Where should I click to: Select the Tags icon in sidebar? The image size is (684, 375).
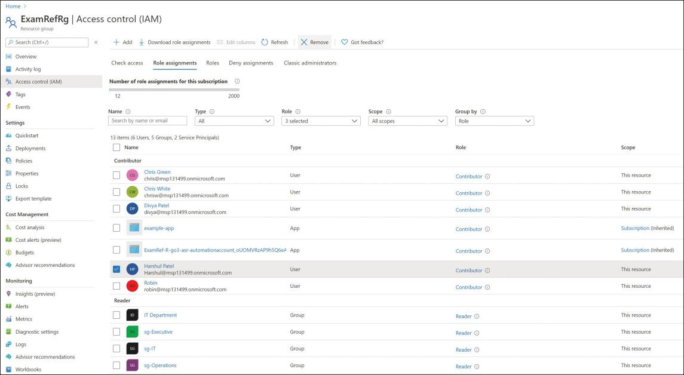click(x=9, y=94)
